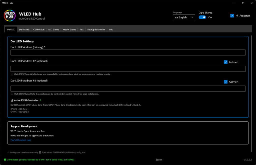256x165 pixels.
Task: Click the DartLED Primary IP Address field
Action: point(128,52)
